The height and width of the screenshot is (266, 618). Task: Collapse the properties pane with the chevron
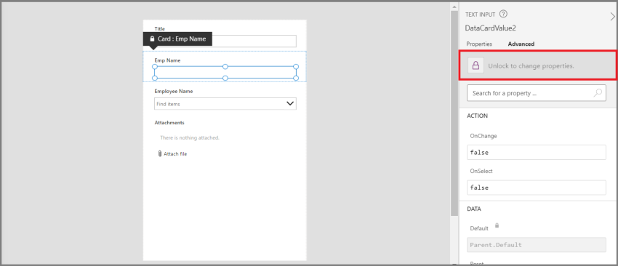tap(612, 17)
